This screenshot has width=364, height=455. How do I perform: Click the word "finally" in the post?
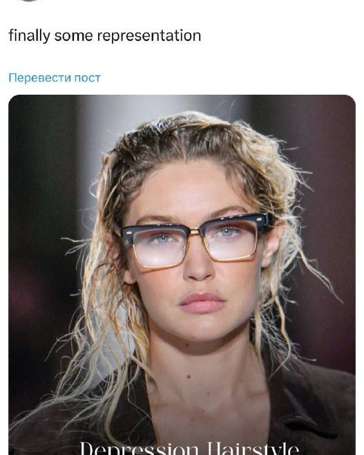point(29,36)
